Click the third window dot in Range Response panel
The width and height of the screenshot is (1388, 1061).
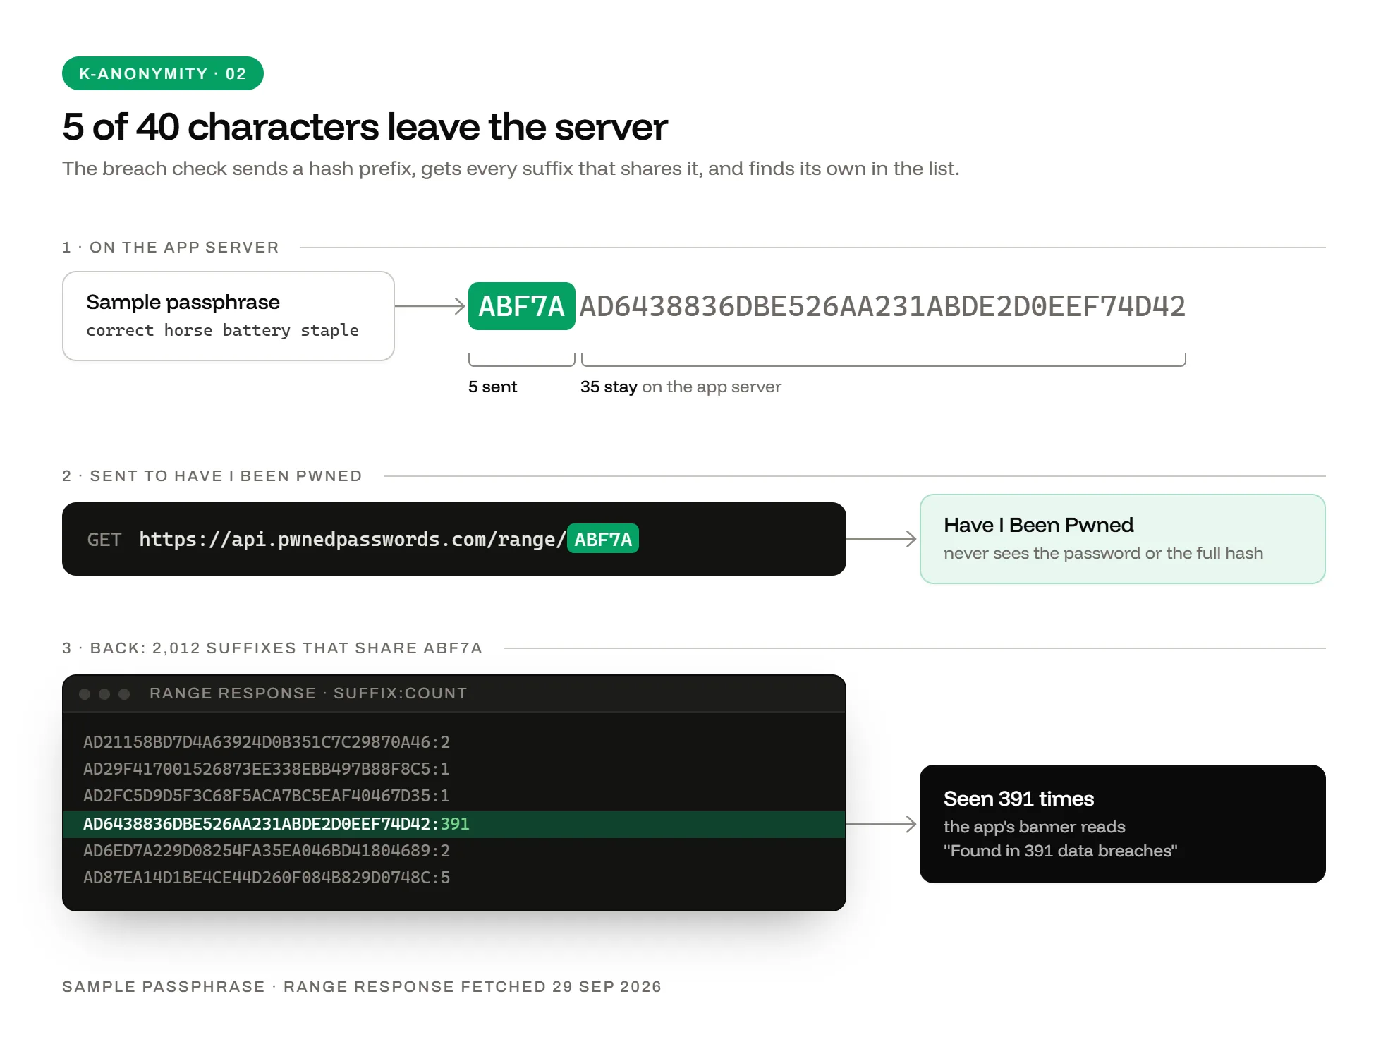124,694
